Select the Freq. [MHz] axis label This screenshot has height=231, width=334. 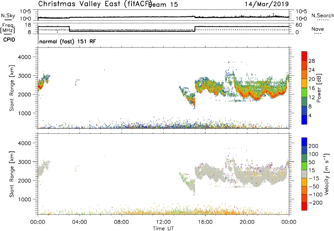point(8,28)
